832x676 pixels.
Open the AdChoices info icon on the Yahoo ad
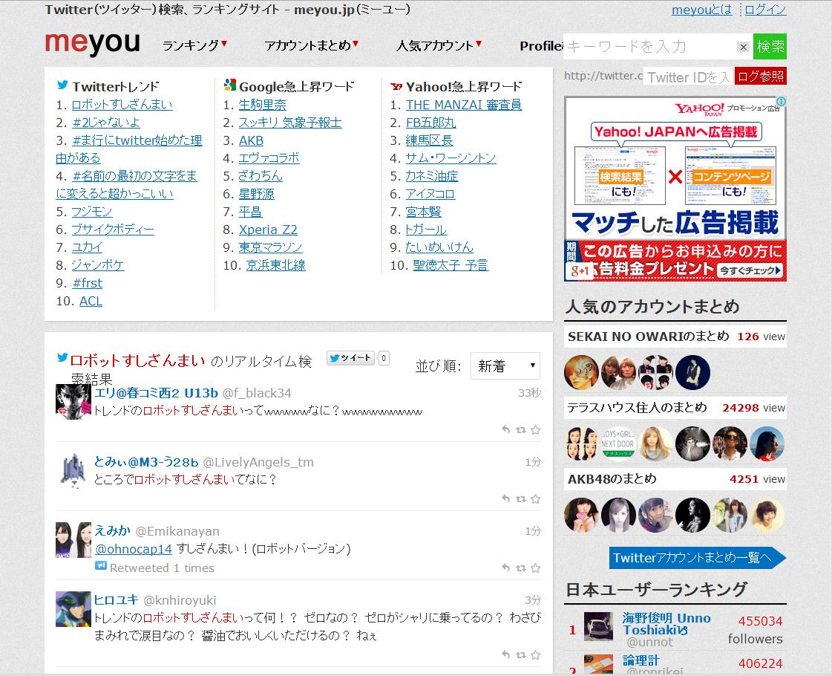pos(781,101)
